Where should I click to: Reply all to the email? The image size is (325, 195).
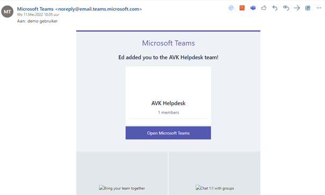point(286,8)
